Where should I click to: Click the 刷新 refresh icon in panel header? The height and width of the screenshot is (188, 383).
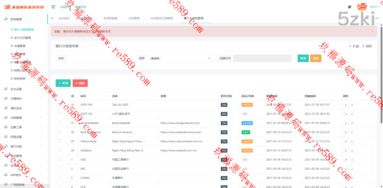click(x=367, y=46)
